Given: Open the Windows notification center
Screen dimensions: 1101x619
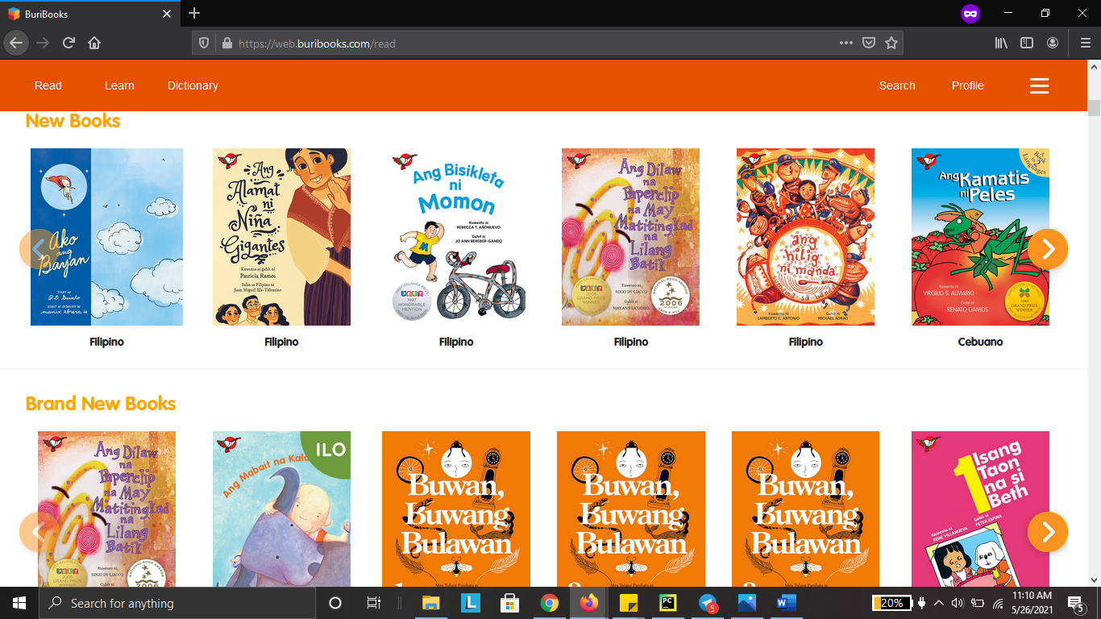Looking at the screenshot, I should point(1075,603).
